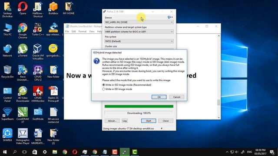This screenshot has width=278, height=156.
Task: Open the Action Center notifications
Action: click(272, 152)
